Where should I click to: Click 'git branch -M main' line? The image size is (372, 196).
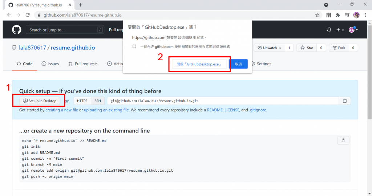(x=42, y=164)
